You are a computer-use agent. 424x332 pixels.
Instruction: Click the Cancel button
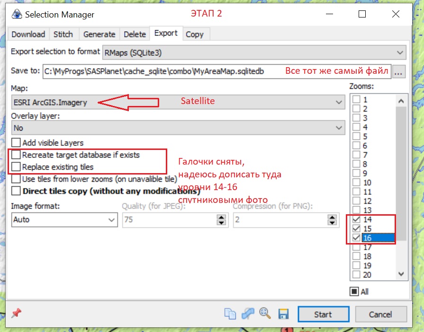380,315
